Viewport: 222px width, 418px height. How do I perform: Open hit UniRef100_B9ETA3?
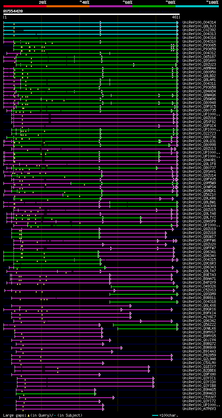(x=199, y=275)
